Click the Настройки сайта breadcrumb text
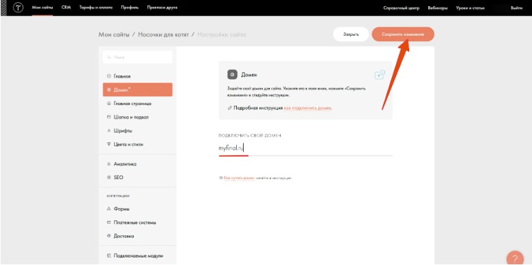Viewport: 532px width, 265px height. click(222, 34)
